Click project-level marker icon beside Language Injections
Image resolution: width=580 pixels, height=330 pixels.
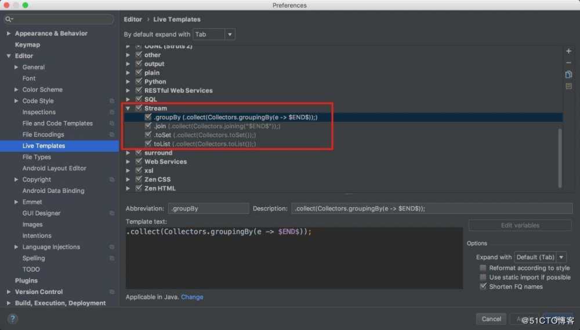[x=112, y=247]
